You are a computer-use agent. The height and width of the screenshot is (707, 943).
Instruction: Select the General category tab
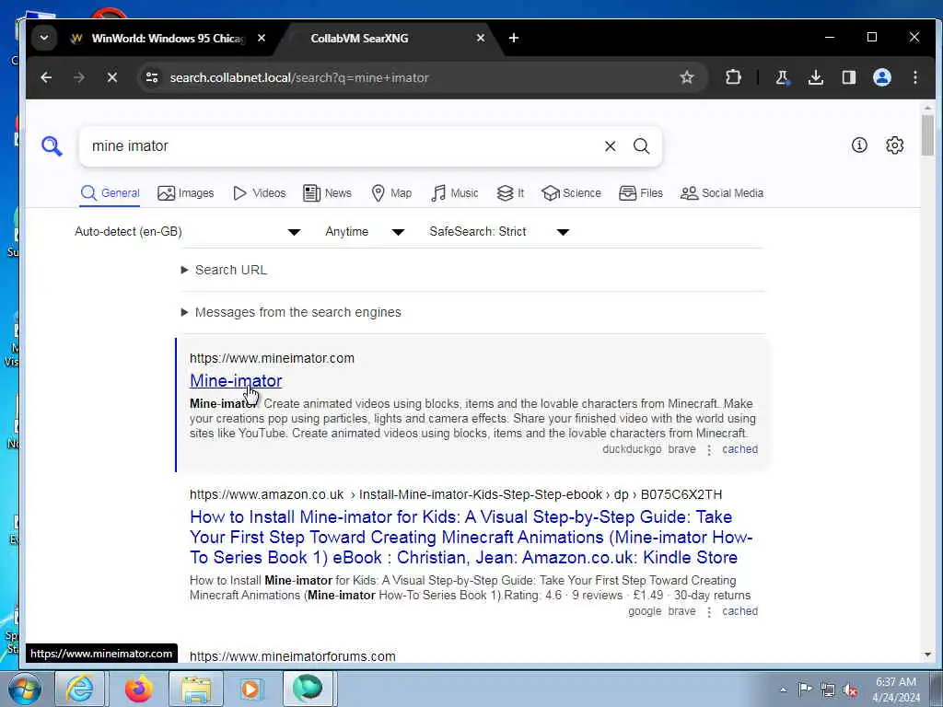point(111,193)
